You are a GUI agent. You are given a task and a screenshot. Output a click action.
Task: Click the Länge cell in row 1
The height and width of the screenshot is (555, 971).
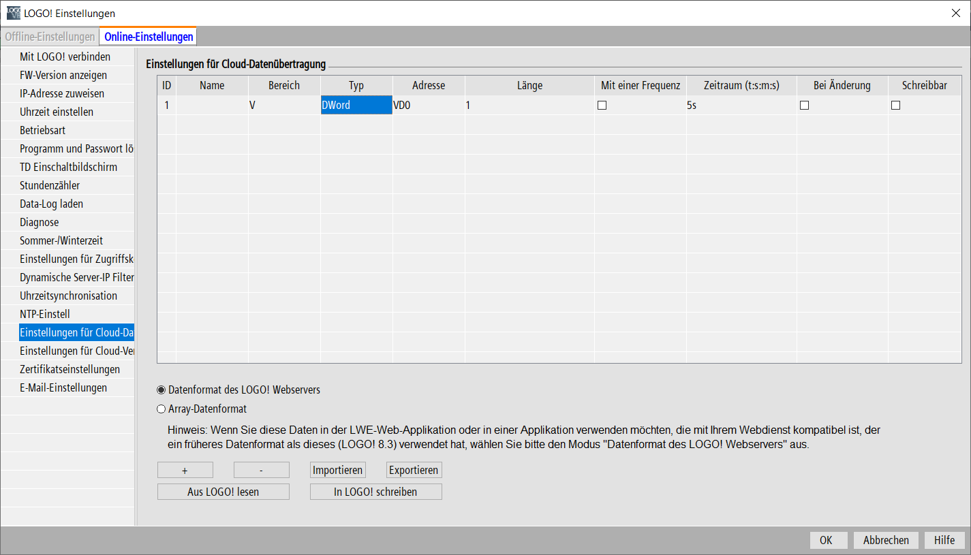pyautogui.click(x=529, y=106)
